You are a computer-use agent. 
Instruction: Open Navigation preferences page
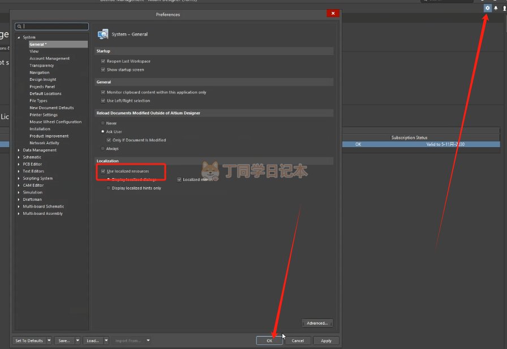[40, 73]
